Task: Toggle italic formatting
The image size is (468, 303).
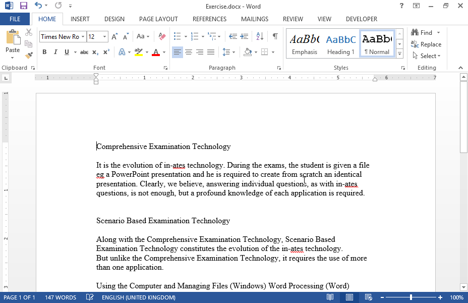Action: 55,52
